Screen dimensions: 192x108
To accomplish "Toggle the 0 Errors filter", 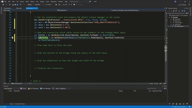I will tap(23, 88).
